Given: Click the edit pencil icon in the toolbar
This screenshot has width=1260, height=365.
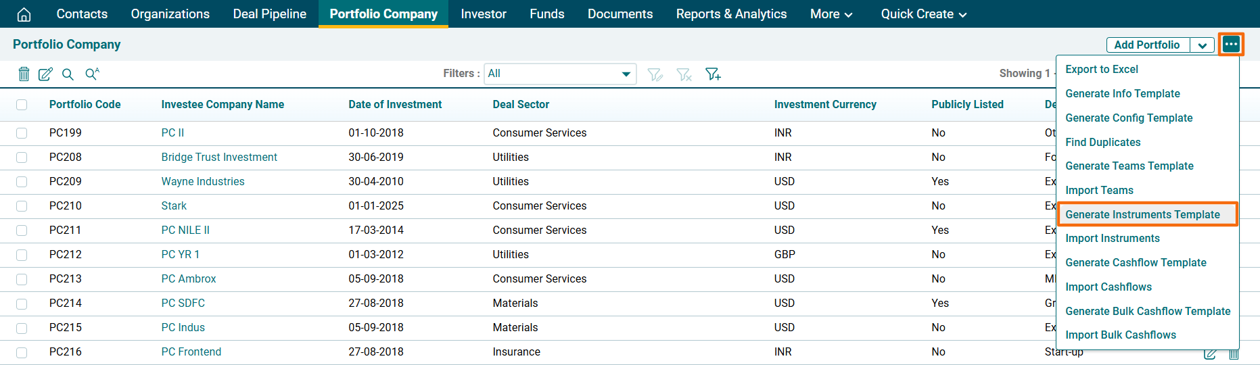Looking at the screenshot, I should click(45, 74).
